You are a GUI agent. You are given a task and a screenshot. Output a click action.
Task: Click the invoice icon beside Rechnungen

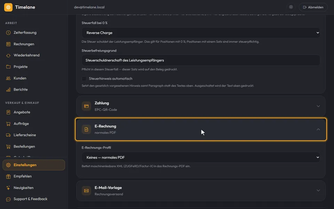[8, 44]
